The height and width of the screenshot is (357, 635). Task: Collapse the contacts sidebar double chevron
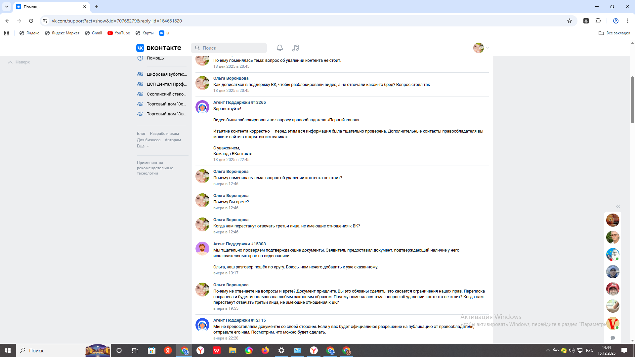coord(618,206)
